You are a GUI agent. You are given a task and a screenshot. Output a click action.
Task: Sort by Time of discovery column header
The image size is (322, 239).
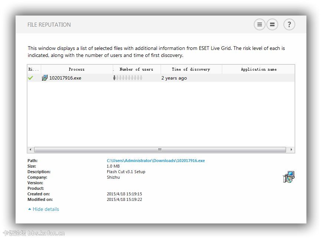(x=191, y=69)
